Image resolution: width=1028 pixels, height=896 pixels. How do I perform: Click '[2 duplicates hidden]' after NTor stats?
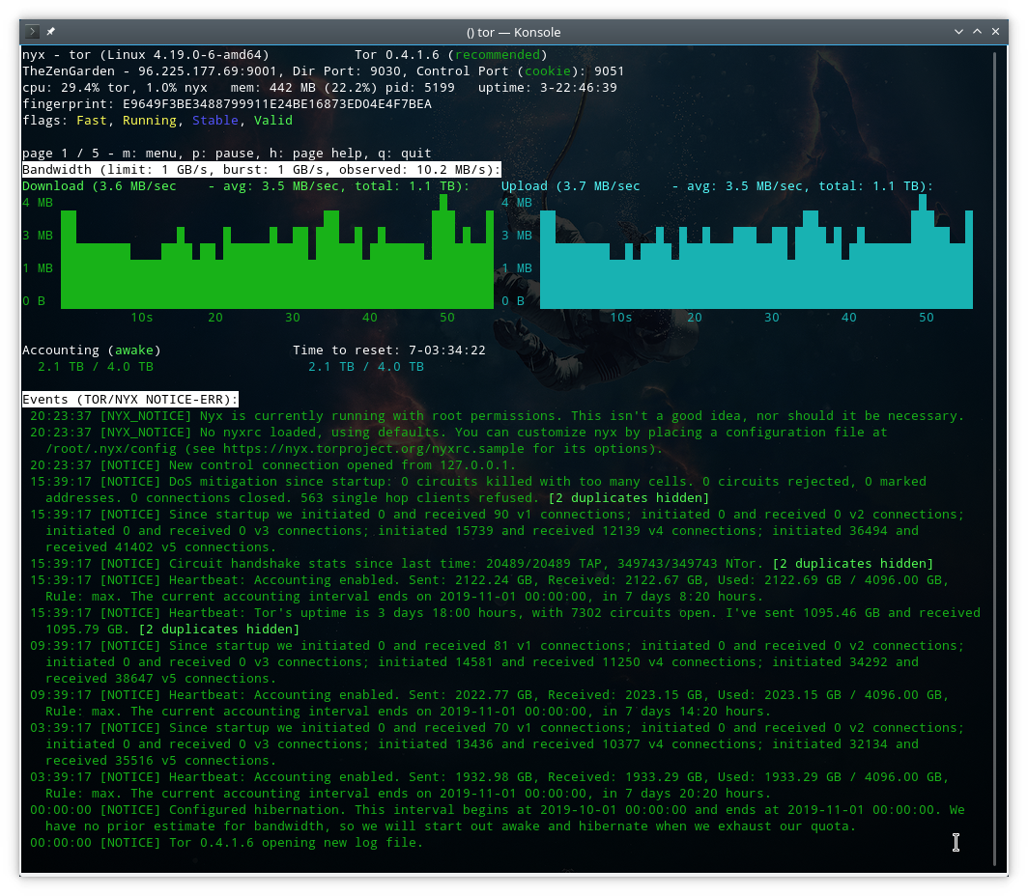point(853,563)
